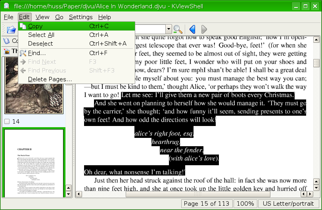Choose Deselect from the Edit menu
Screen dimensions: 322x210
77,44
